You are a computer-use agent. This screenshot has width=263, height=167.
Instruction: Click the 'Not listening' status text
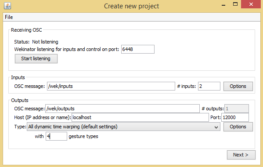45,42
